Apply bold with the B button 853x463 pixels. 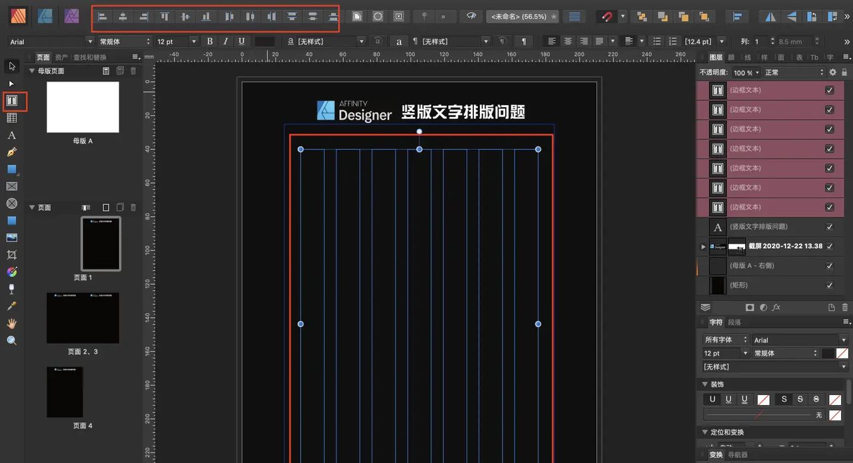[209, 41]
